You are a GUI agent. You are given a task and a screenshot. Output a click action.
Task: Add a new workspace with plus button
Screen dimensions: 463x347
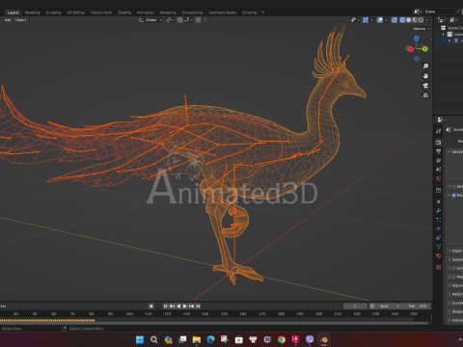[x=262, y=13]
